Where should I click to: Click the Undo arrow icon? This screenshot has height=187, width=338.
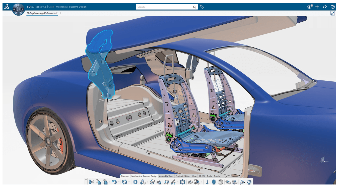tap(115, 182)
